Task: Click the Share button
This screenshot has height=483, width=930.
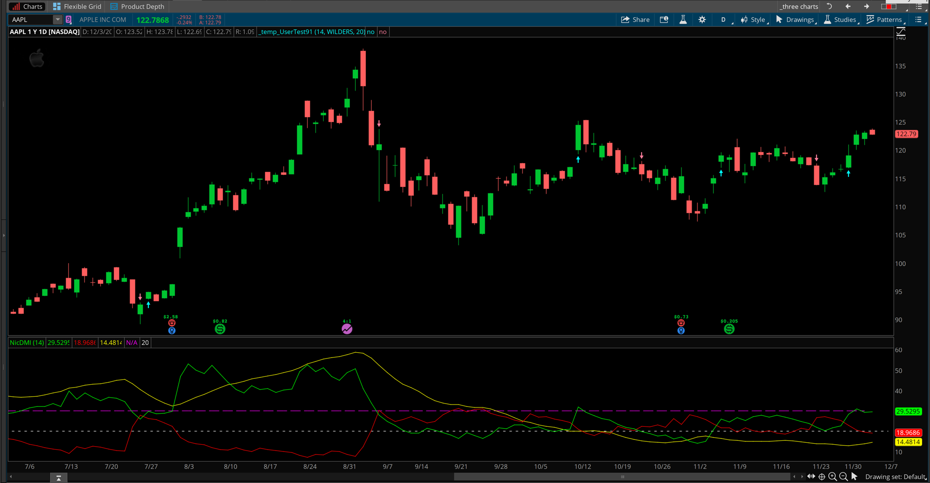Action: 635,20
